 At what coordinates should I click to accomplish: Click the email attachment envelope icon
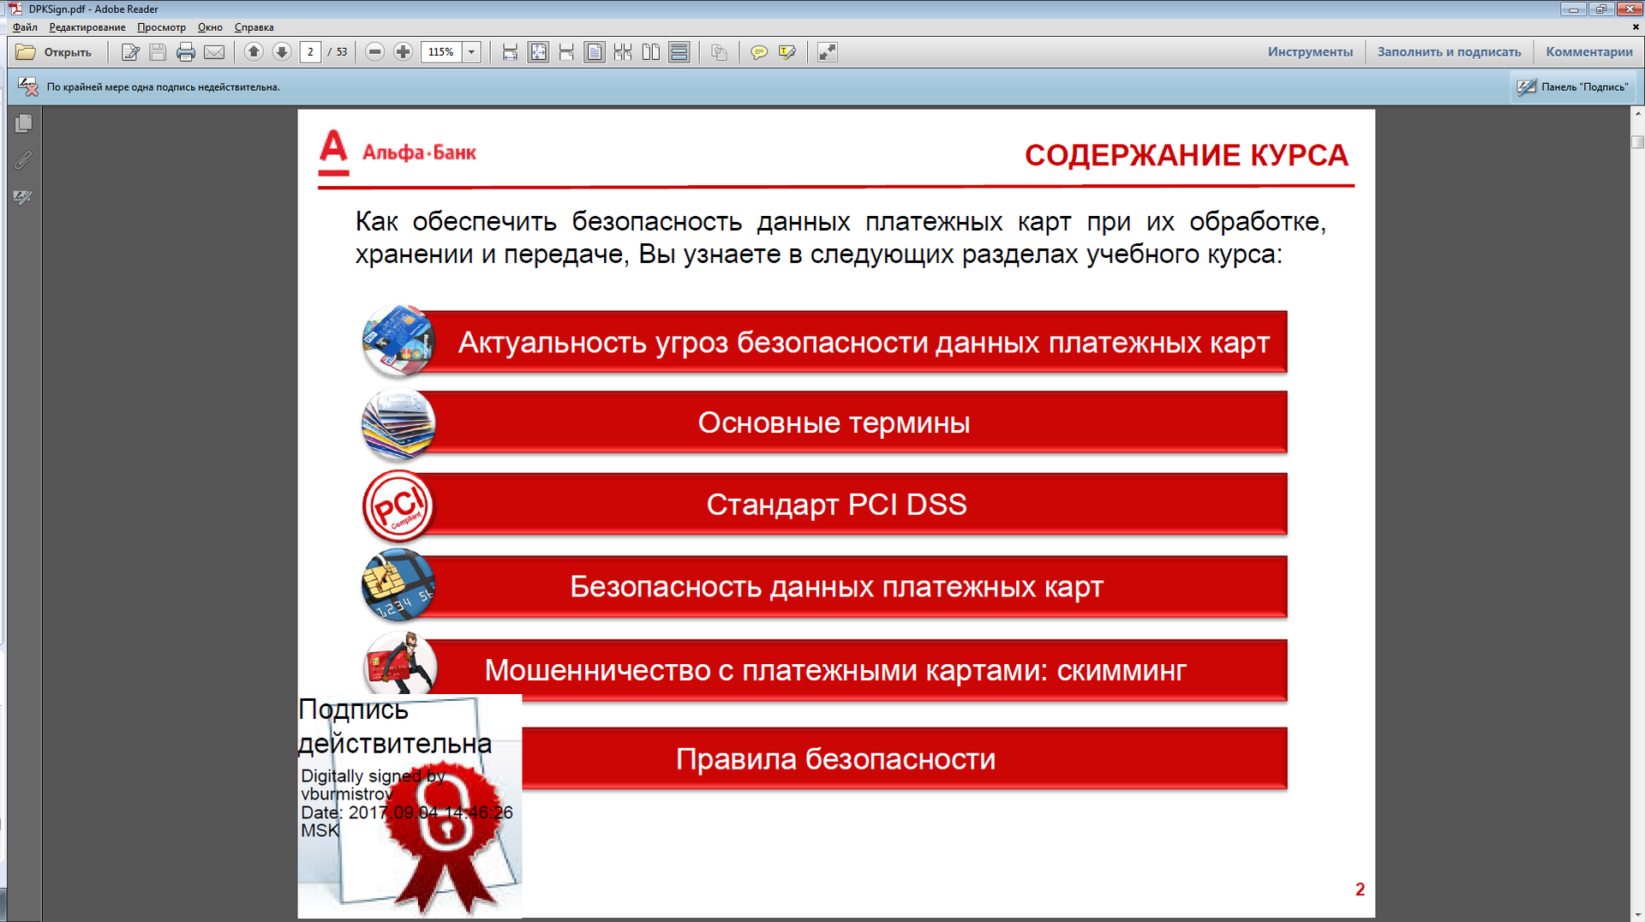click(213, 52)
